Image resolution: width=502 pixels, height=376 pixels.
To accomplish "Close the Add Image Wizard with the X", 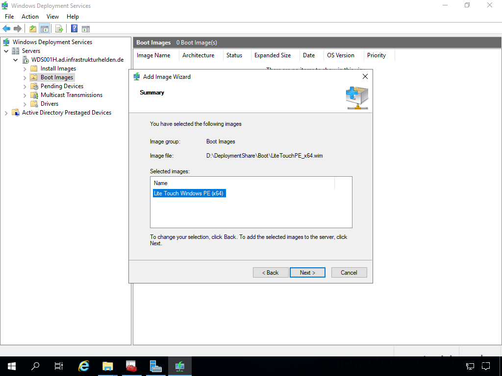I will point(365,76).
